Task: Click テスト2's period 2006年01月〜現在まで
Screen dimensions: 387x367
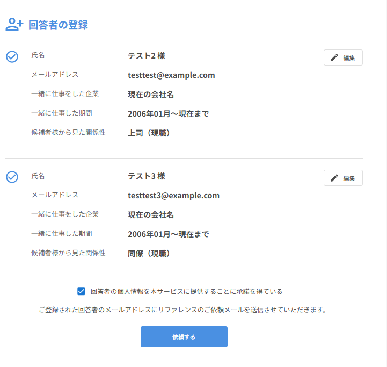Action: click(x=168, y=114)
